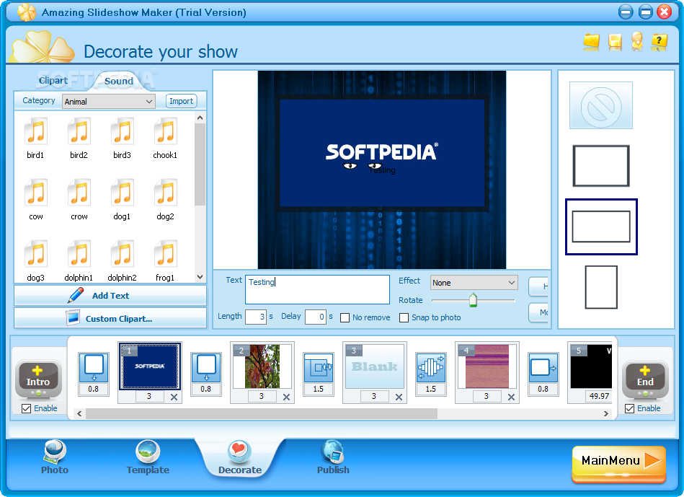The height and width of the screenshot is (497, 684).
Task: Open the folder icon in top toolbar
Action: coord(592,42)
